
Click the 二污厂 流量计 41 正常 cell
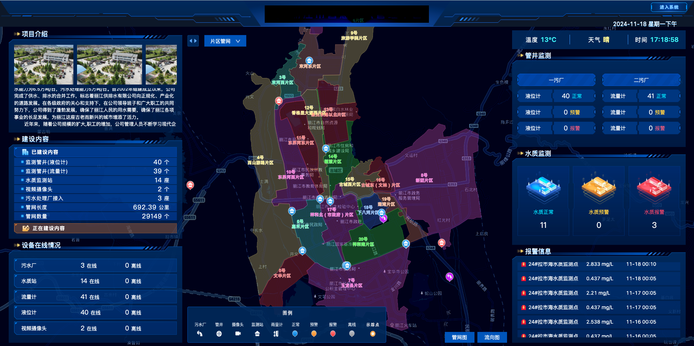tap(641, 96)
